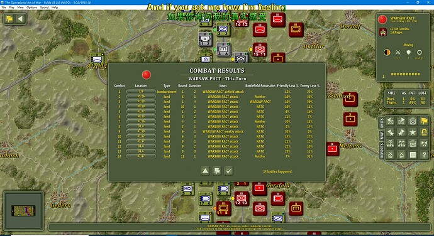Open the Options menu
Screen dimensions: 434x236
coord(31,8)
